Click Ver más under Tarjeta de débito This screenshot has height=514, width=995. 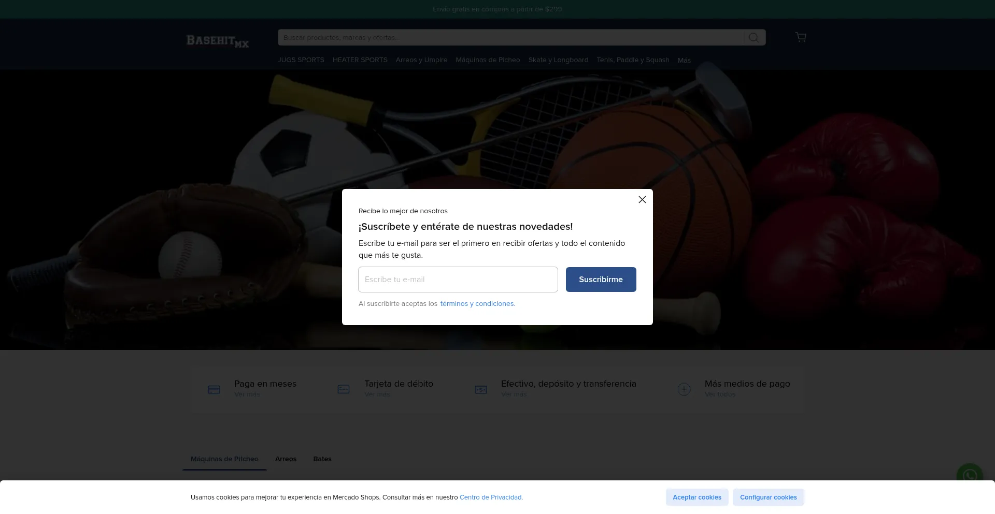[x=377, y=394]
